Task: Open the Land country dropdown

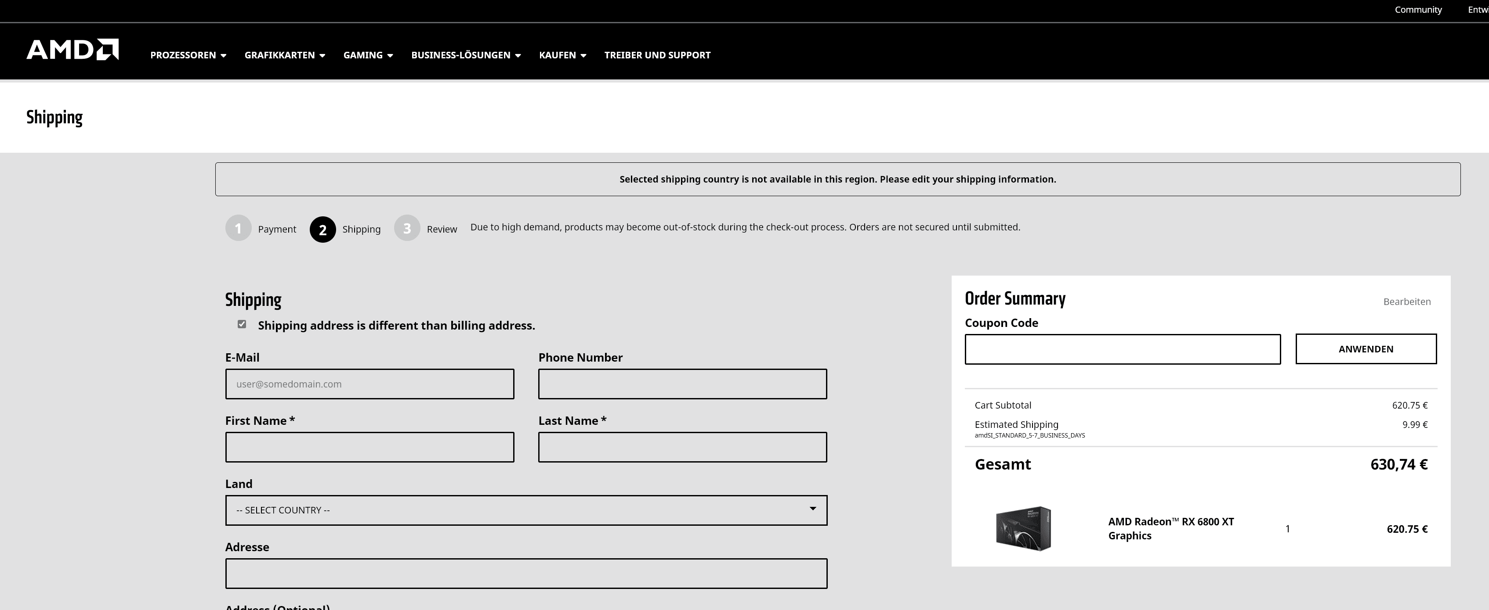Action: point(525,510)
